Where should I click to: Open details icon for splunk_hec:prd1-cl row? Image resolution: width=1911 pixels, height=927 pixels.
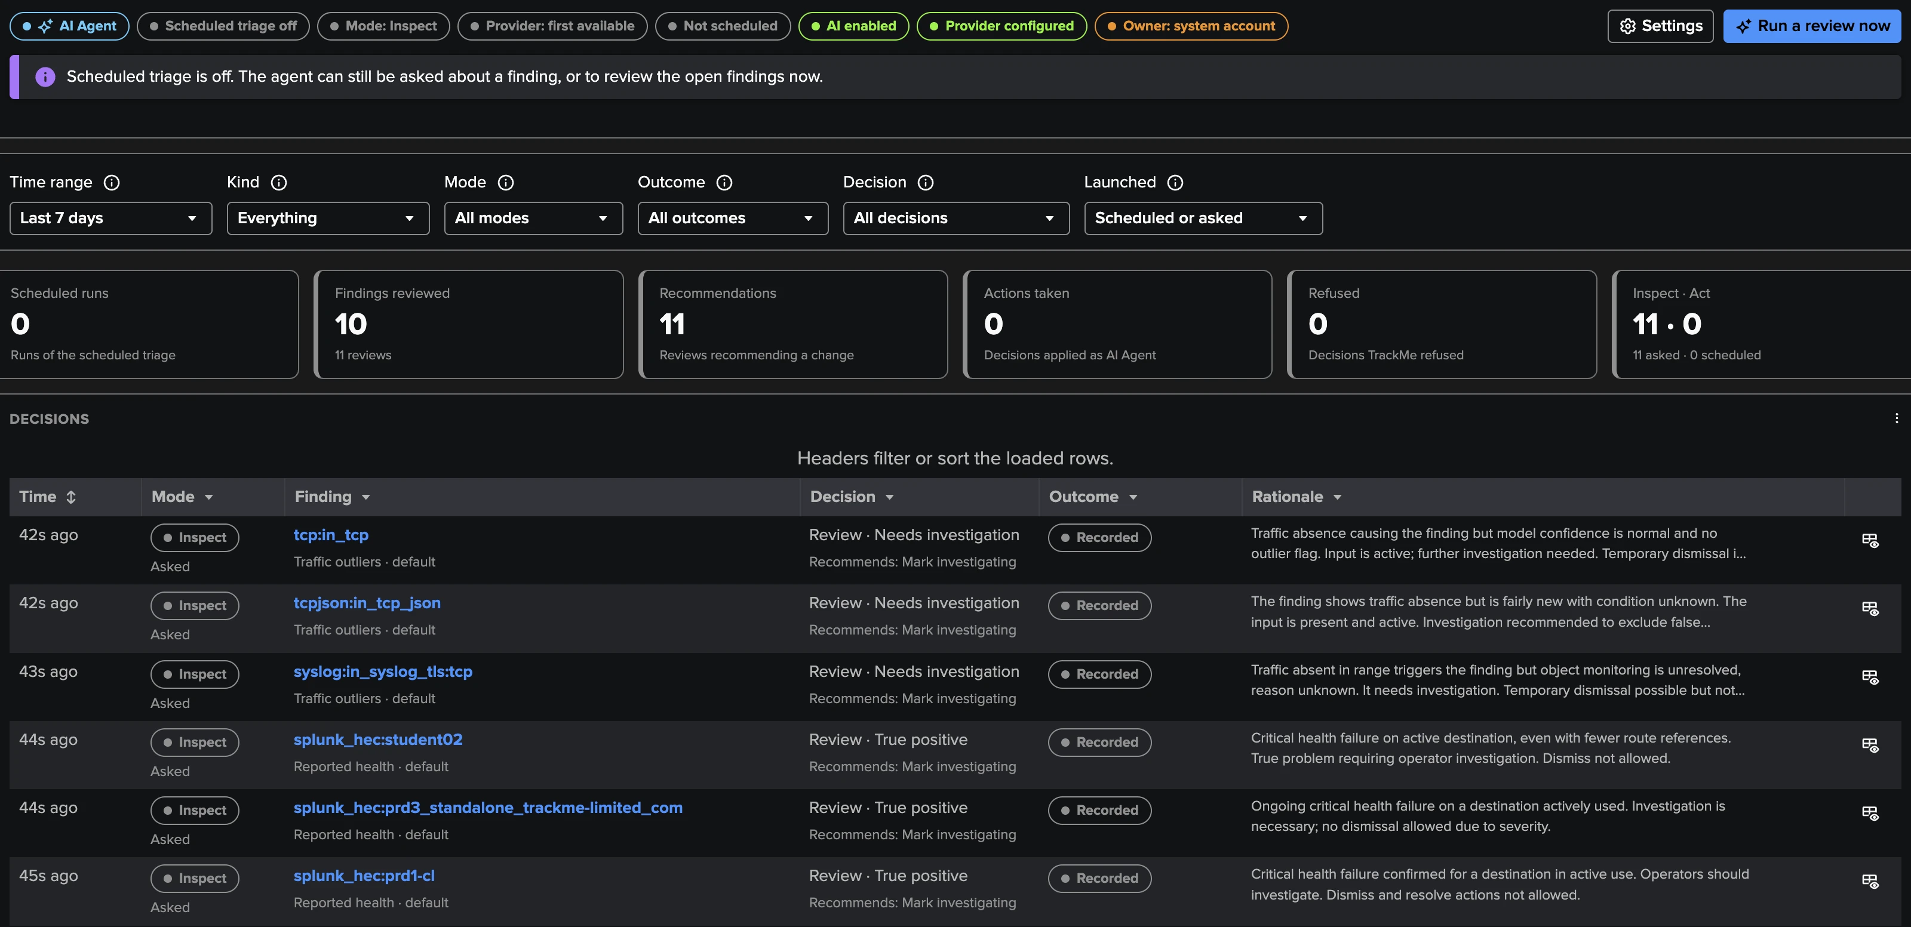[1870, 882]
